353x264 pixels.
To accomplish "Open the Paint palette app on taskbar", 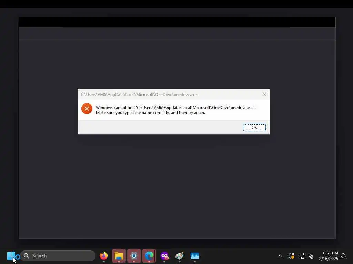I will coord(179,256).
